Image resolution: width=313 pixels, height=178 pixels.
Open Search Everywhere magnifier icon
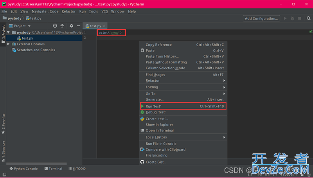point(309,18)
